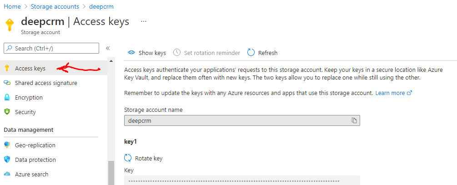Navigate to Storage accounts breadcrumb
The height and width of the screenshot is (185, 457).
click(x=55, y=7)
